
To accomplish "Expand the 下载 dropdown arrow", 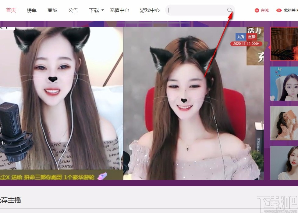I will 103,10.
